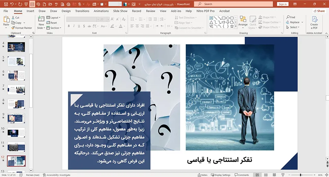Click the New blank file icon
329x177 pixels.
click(x=44, y=4)
